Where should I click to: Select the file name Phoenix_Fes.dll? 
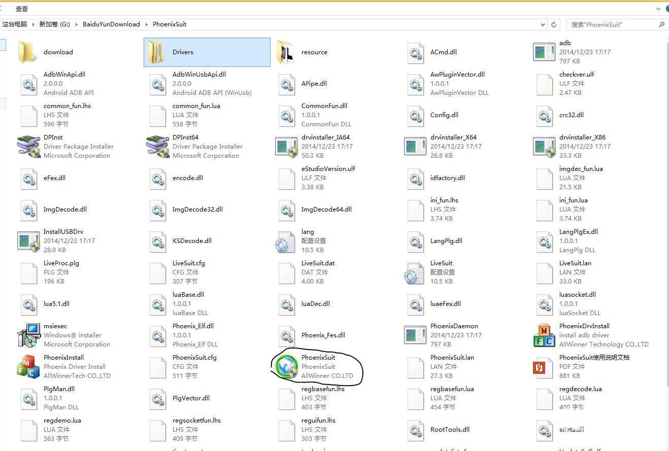(323, 335)
